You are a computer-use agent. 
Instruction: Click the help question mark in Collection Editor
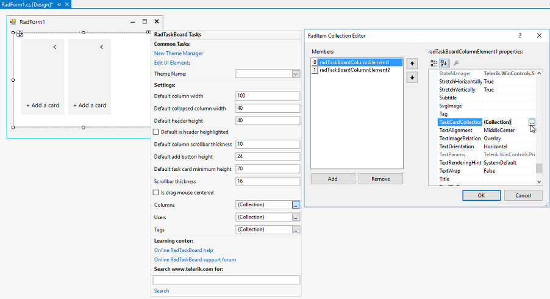pyautogui.click(x=520, y=35)
